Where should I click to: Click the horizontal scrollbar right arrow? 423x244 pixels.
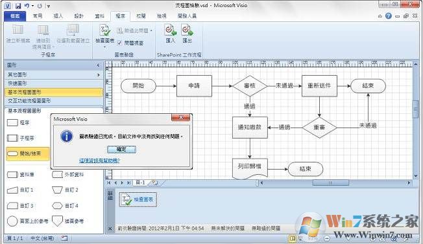[409, 183]
